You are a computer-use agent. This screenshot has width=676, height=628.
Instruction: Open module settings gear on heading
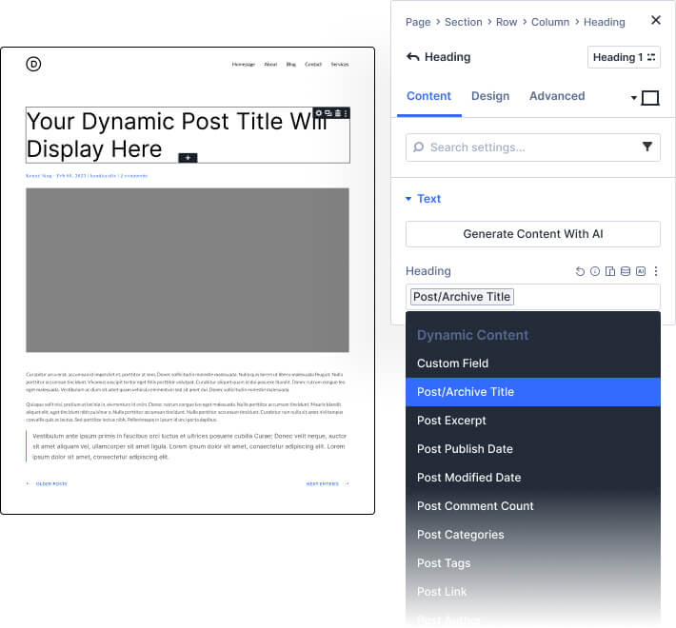pos(319,113)
